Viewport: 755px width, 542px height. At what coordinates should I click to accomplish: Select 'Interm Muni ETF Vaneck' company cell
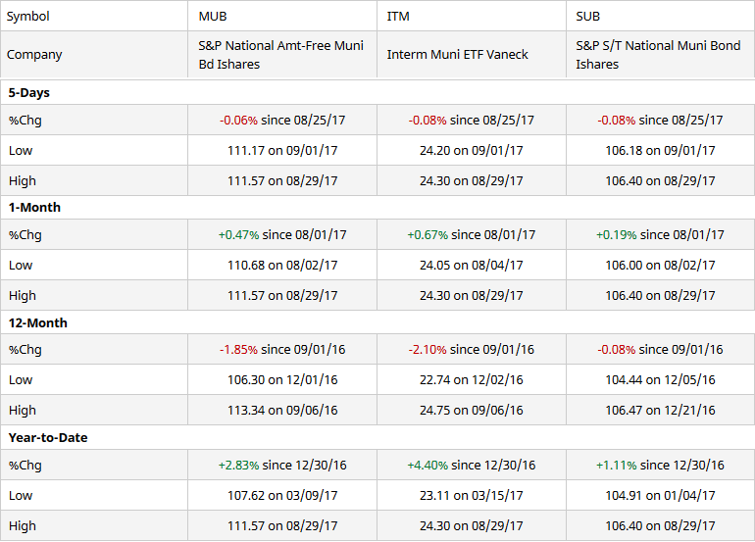(472, 54)
